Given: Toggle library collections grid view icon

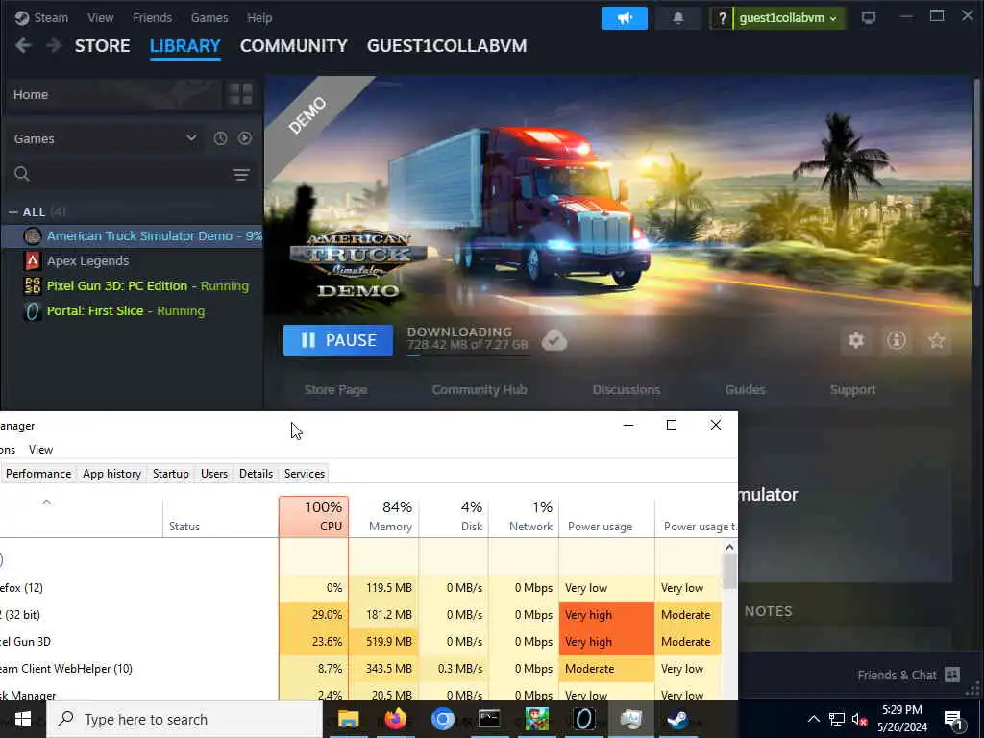Looking at the screenshot, I should point(241,94).
